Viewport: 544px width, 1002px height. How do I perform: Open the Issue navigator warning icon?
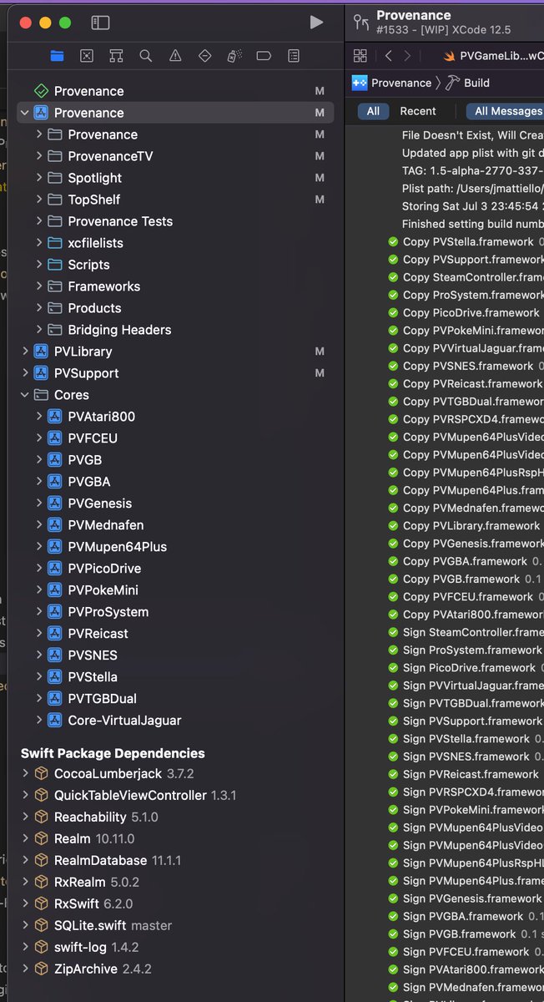point(175,56)
